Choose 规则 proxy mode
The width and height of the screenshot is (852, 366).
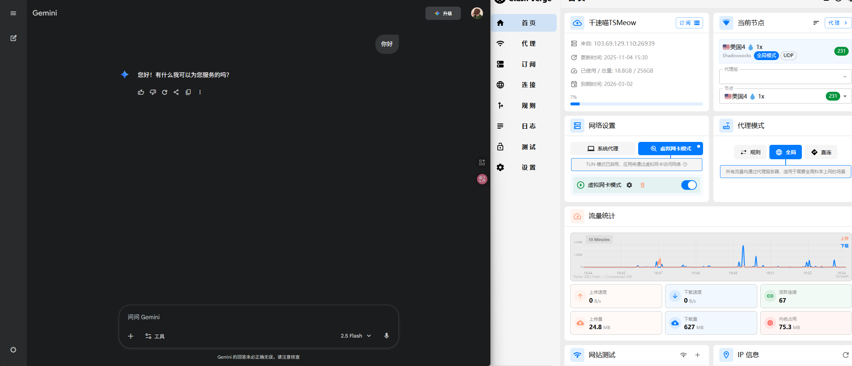750,152
